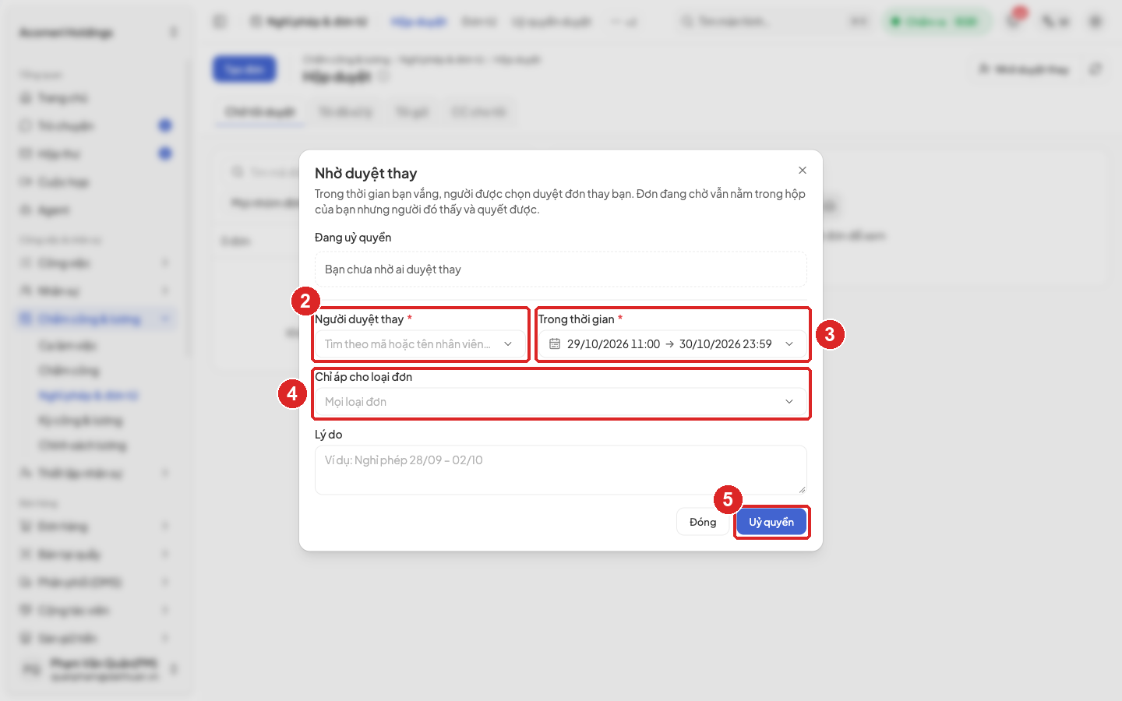Close the "Nhờ duyệt thay" dialog with the X
Viewport: 1122px width, 701px height.
803,171
